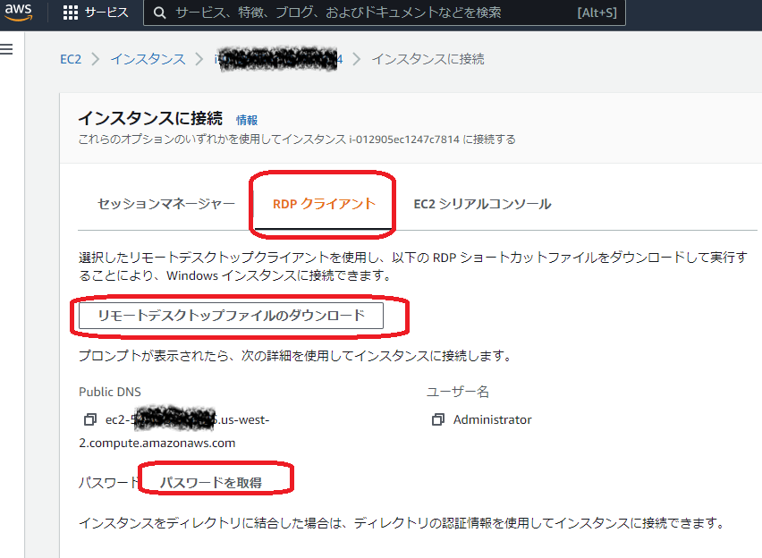
Task: Click the magnifier icon in search bar
Action: tap(159, 13)
